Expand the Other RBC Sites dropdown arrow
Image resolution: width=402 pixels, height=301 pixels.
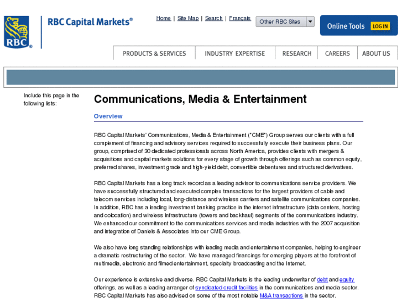[x=310, y=22]
